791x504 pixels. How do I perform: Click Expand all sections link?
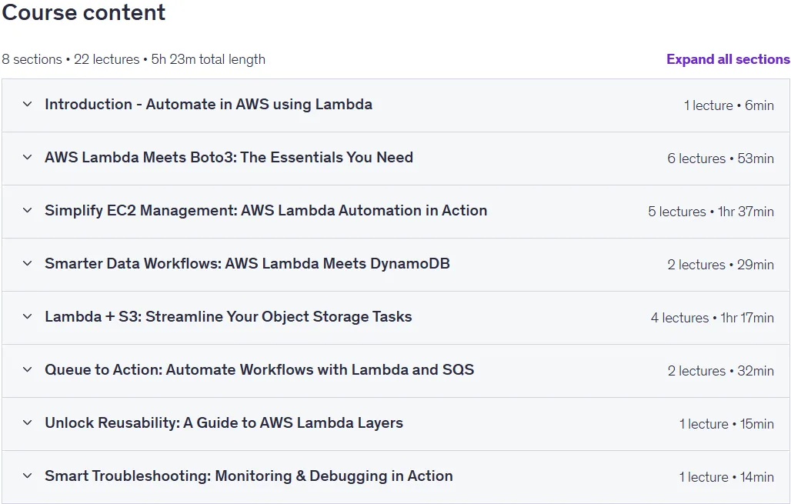728,59
